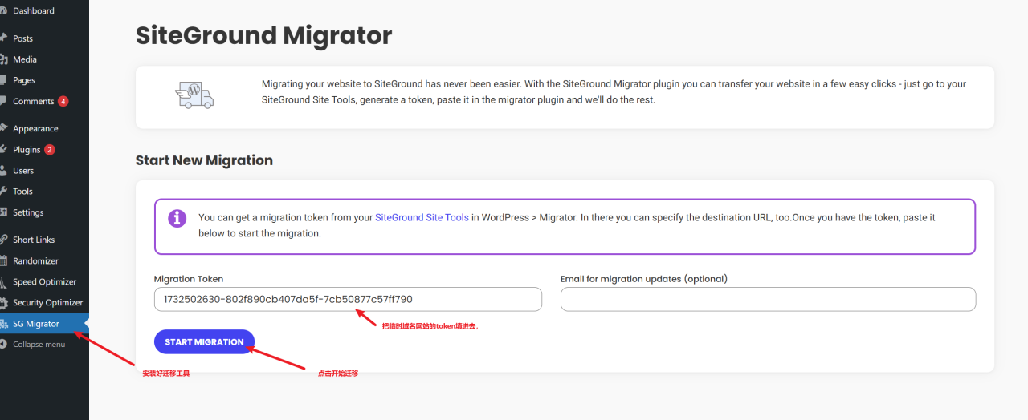Click the delivery truck migration icon
1028x420 pixels.
click(194, 95)
